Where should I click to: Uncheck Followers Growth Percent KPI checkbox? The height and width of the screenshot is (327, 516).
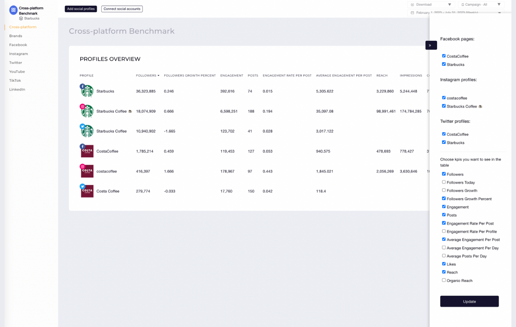(444, 198)
